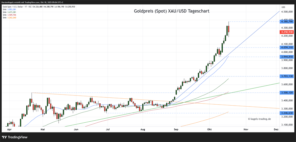
Task: Select the blue SMA 3.953,381 indicator label
Action: coord(9,10)
